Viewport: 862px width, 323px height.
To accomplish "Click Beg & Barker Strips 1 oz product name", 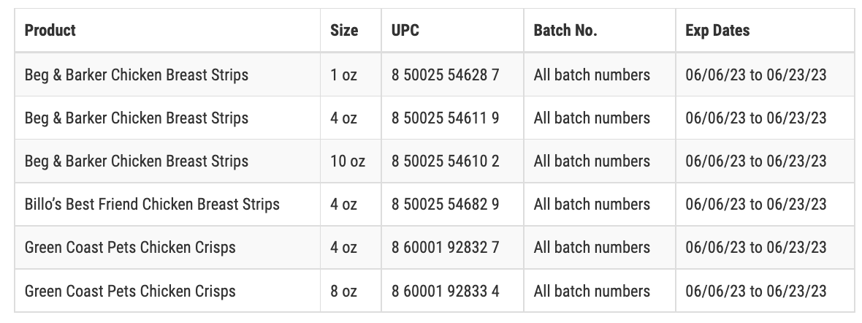I will point(137,75).
